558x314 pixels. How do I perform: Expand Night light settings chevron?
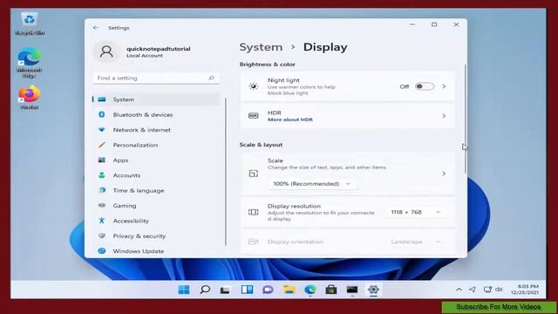(x=444, y=86)
